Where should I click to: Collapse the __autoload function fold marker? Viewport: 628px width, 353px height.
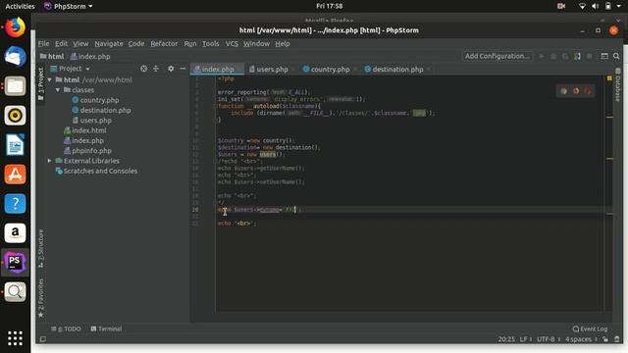[x=215, y=106]
